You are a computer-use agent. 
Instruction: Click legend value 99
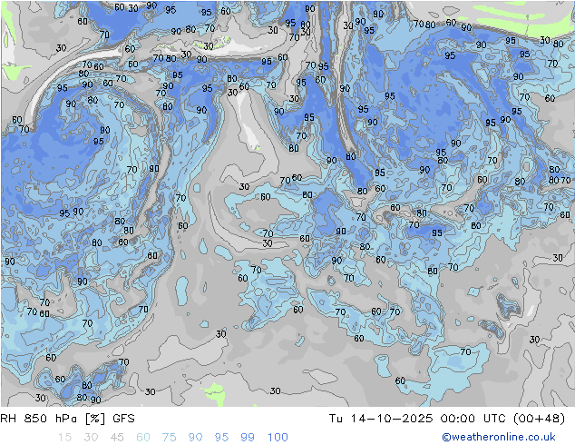(x=248, y=438)
